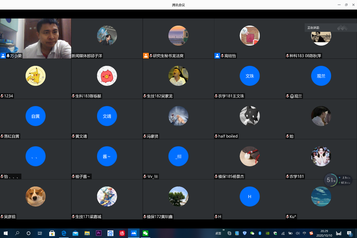
Task: Select the 吴彦祖 corgi avatar tile
Action: click(x=35, y=196)
